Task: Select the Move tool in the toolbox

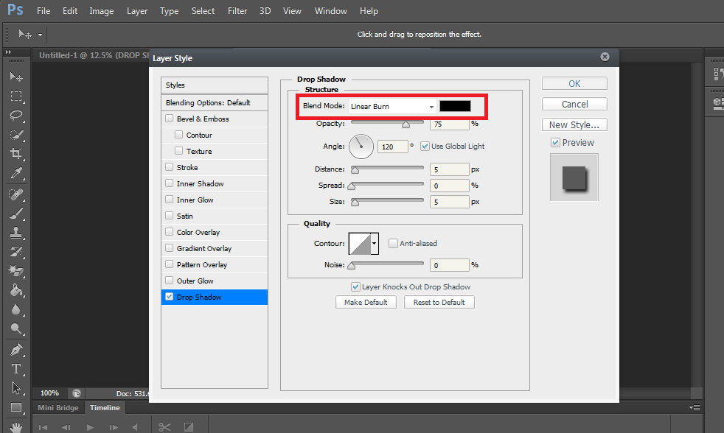Action: point(16,77)
